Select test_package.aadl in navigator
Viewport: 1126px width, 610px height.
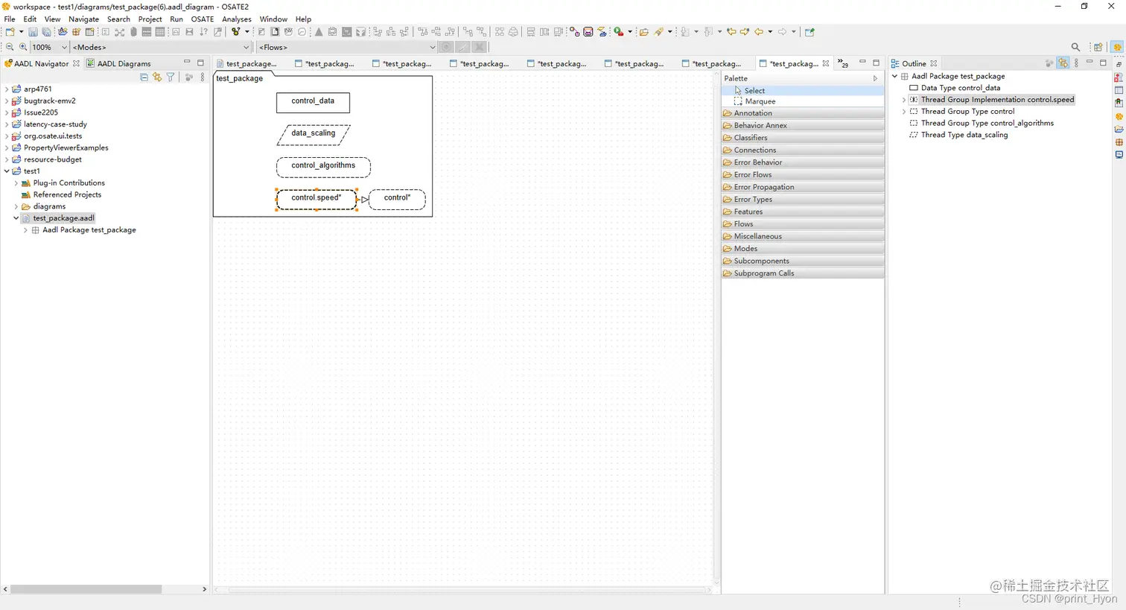(x=63, y=218)
